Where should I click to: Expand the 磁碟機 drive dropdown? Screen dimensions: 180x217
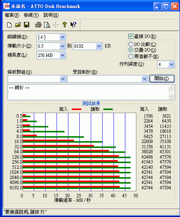[63, 37]
